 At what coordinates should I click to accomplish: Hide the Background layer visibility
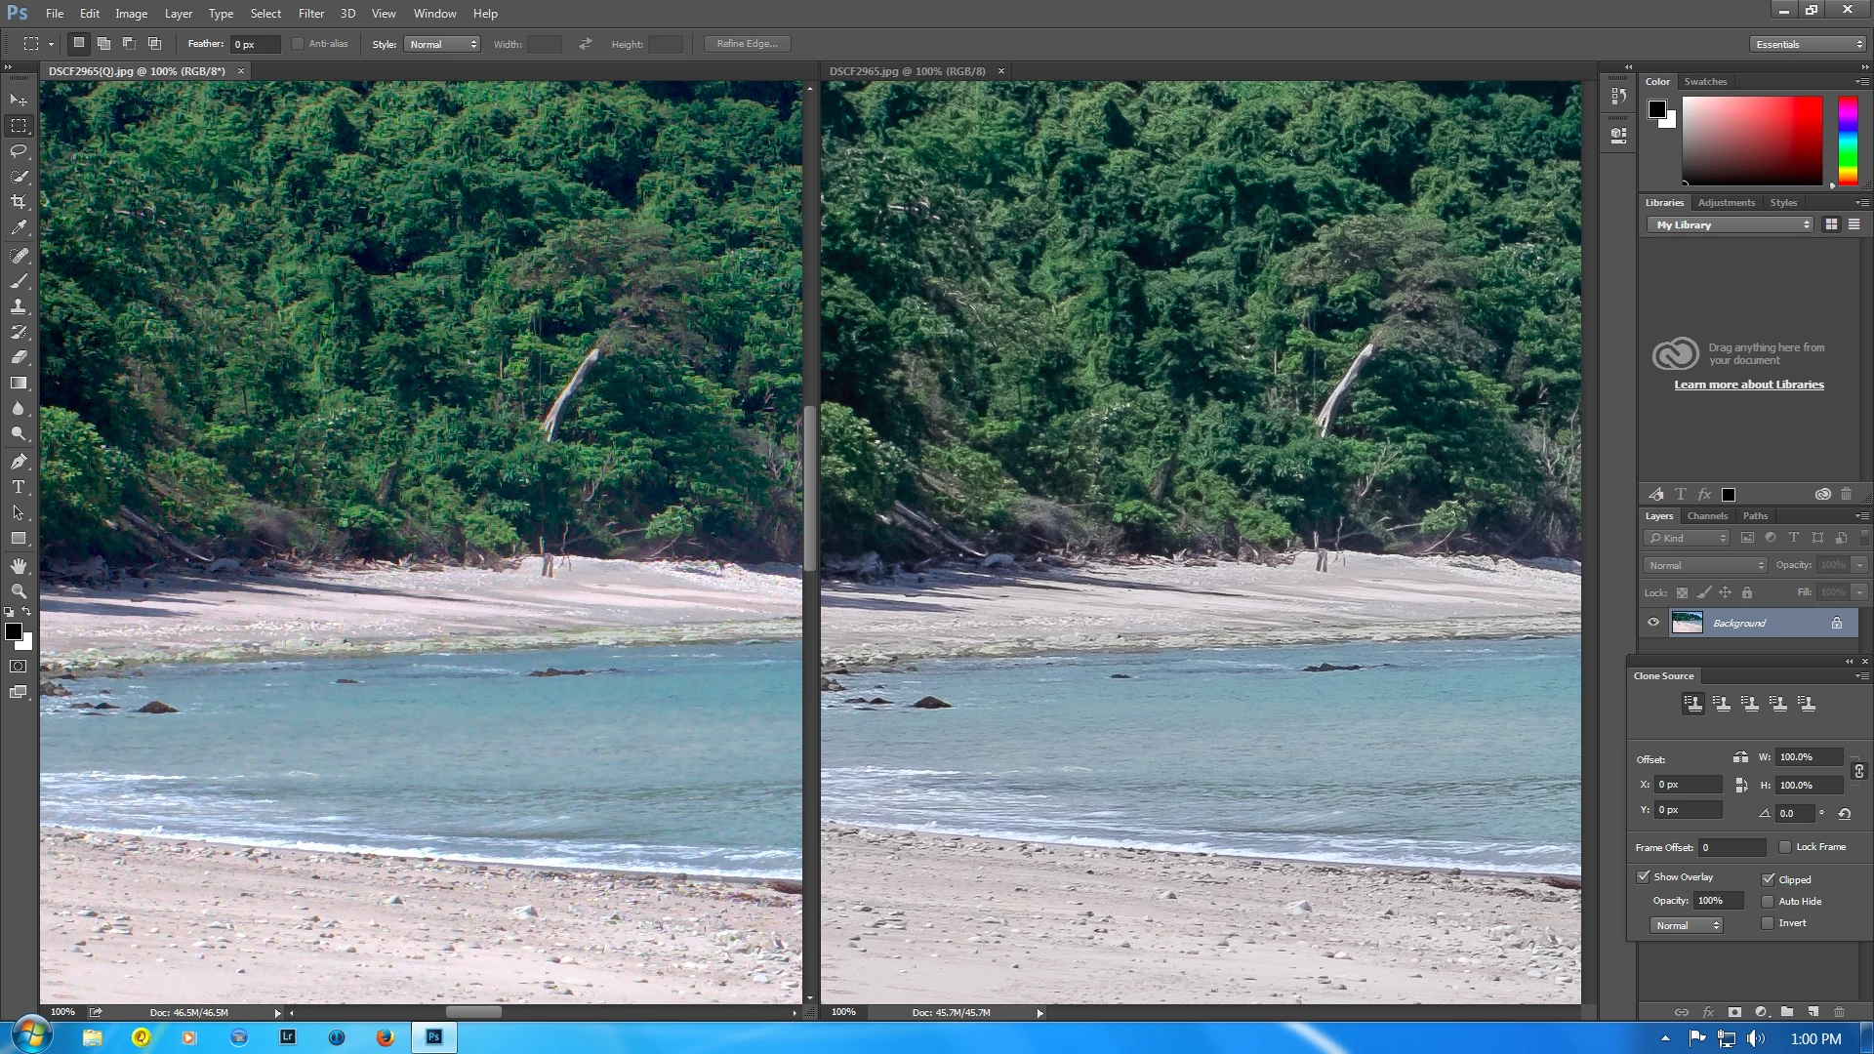point(1653,623)
